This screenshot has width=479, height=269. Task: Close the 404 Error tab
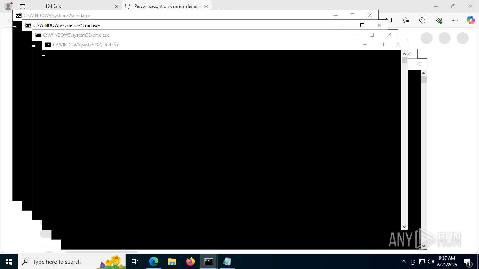(116, 6)
